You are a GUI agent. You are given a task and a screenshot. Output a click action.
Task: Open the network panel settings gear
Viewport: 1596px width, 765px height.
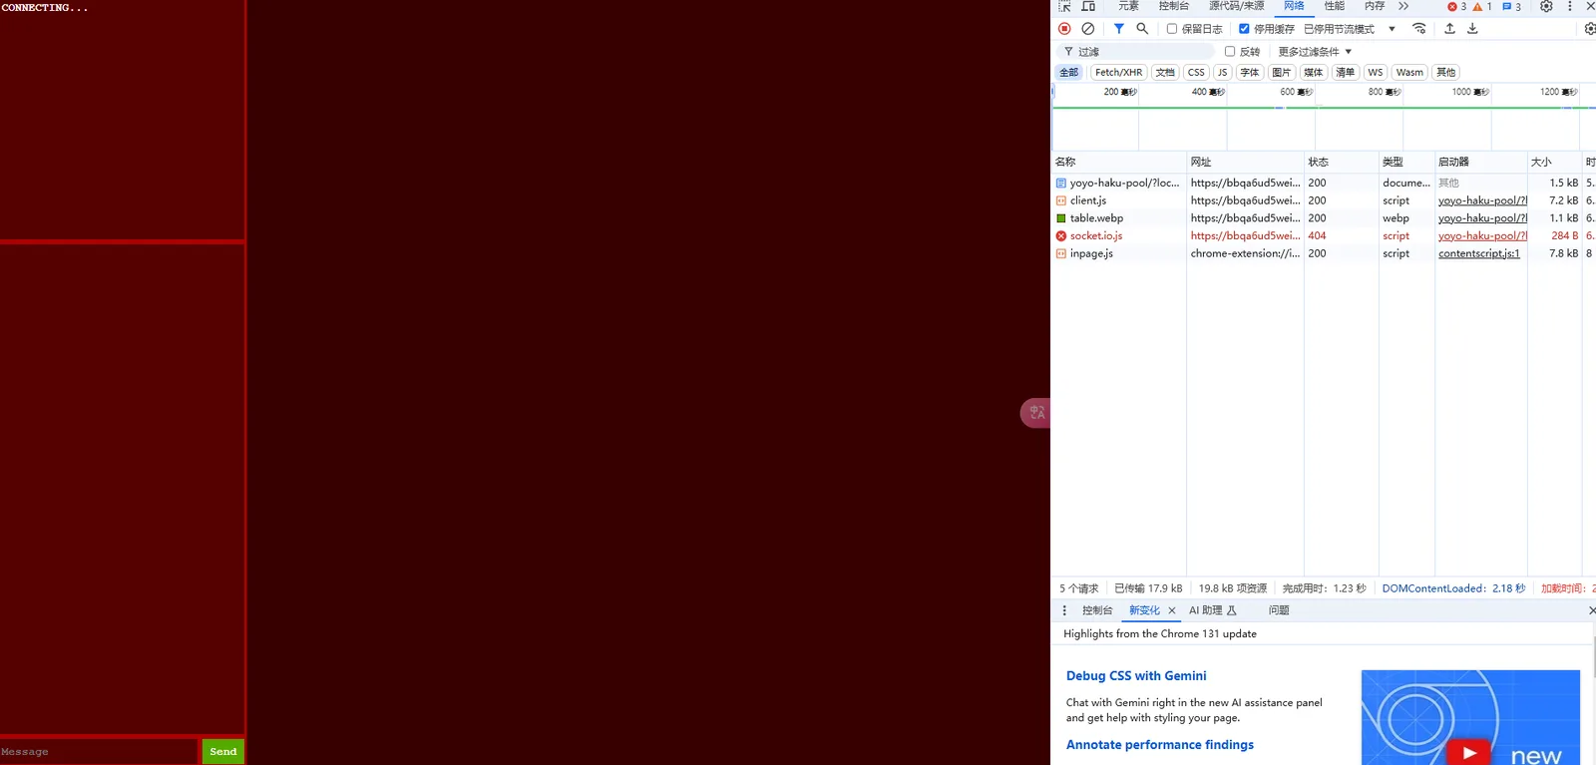coord(1590,29)
